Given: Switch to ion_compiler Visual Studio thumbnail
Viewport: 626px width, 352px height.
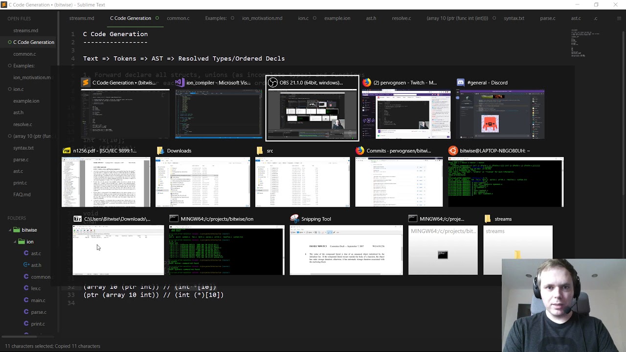Looking at the screenshot, I should click(219, 114).
